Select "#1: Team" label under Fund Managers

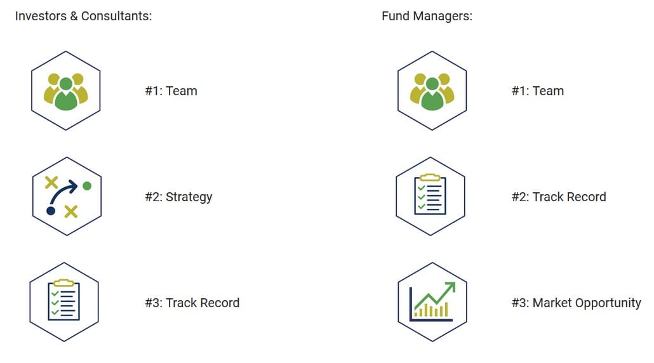coord(537,91)
